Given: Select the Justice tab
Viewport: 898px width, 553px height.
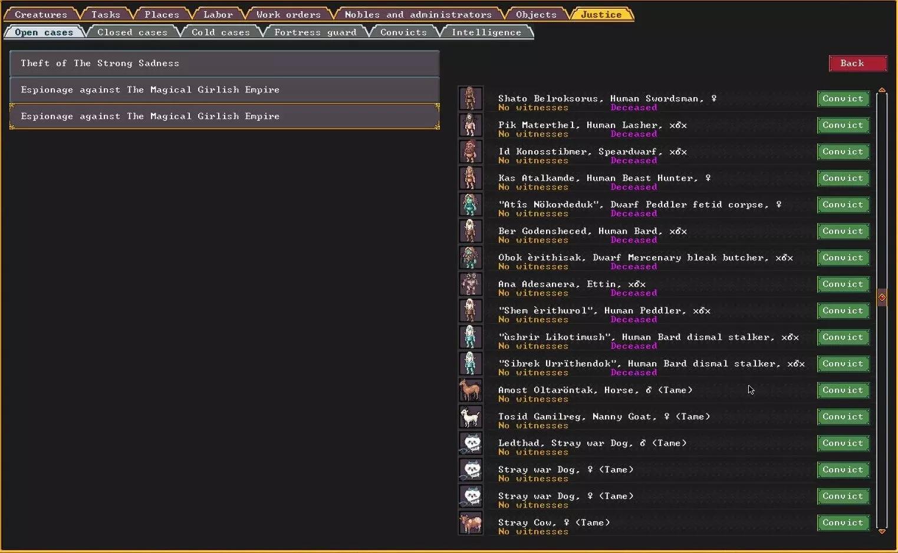Looking at the screenshot, I should (601, 14).
